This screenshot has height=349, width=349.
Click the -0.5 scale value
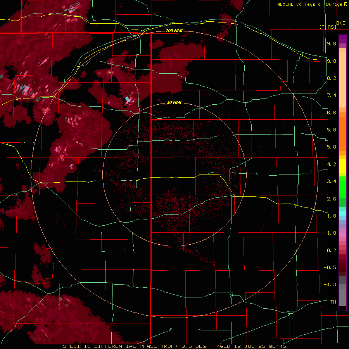click(330, 268)
